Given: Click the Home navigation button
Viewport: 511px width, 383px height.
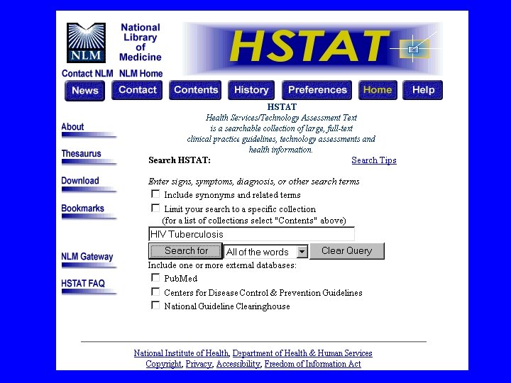Looking at the screenshot, I should pos(378,90).
